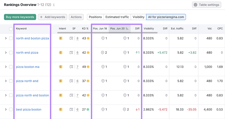Click local pin icon in Jun 18 for north end pizza
The height and width of the screenshot is (119, 225).
(x=103, y=53)
